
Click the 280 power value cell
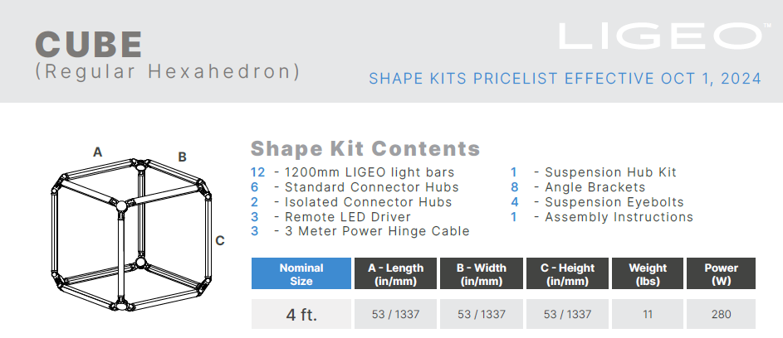721,315
